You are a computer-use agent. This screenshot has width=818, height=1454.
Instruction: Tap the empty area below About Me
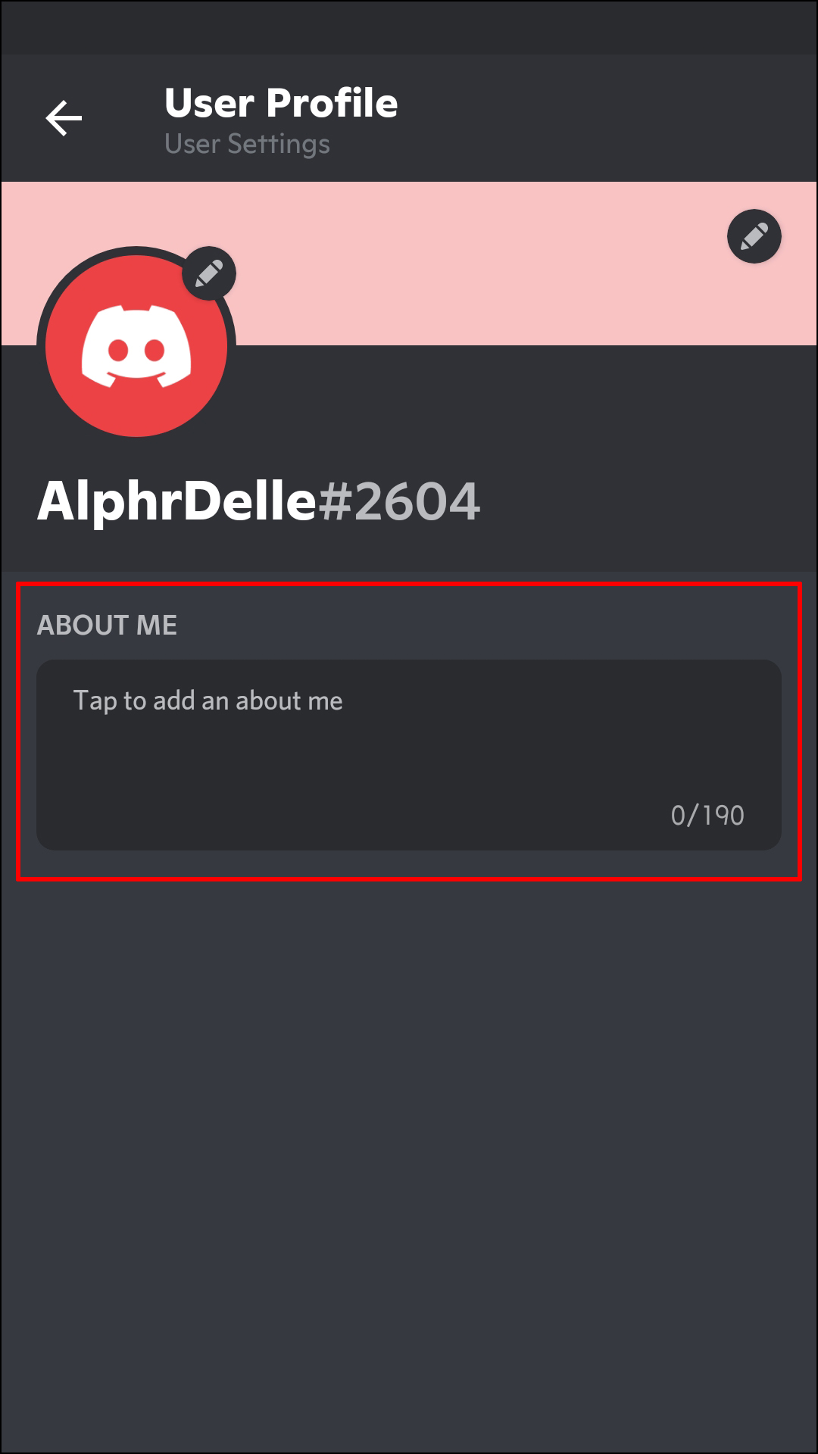click(409, 1166)
